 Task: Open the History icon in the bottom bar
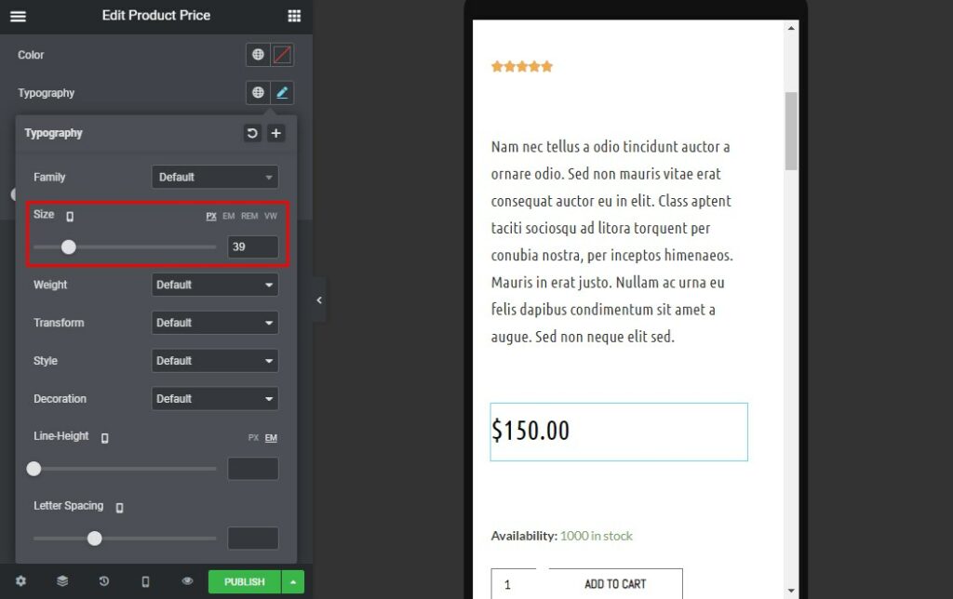click(x=103, y=581)
